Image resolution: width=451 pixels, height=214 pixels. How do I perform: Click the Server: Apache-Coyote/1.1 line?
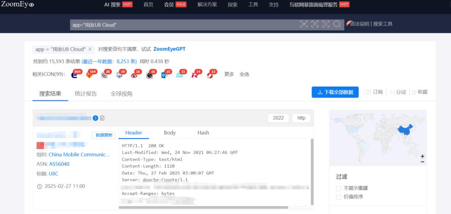pyautogui.click(x=155, y=180)
